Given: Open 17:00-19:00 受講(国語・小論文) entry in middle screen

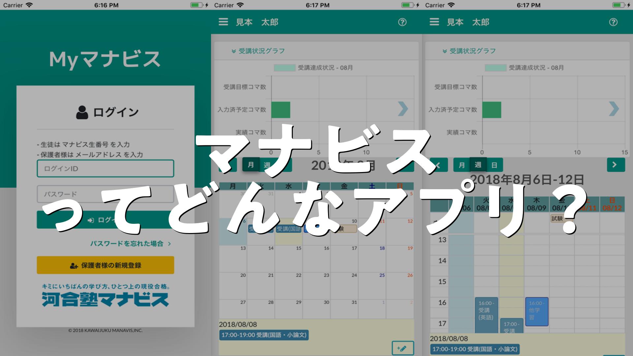Looking at the screenshot, I should [x=264, y=335].
